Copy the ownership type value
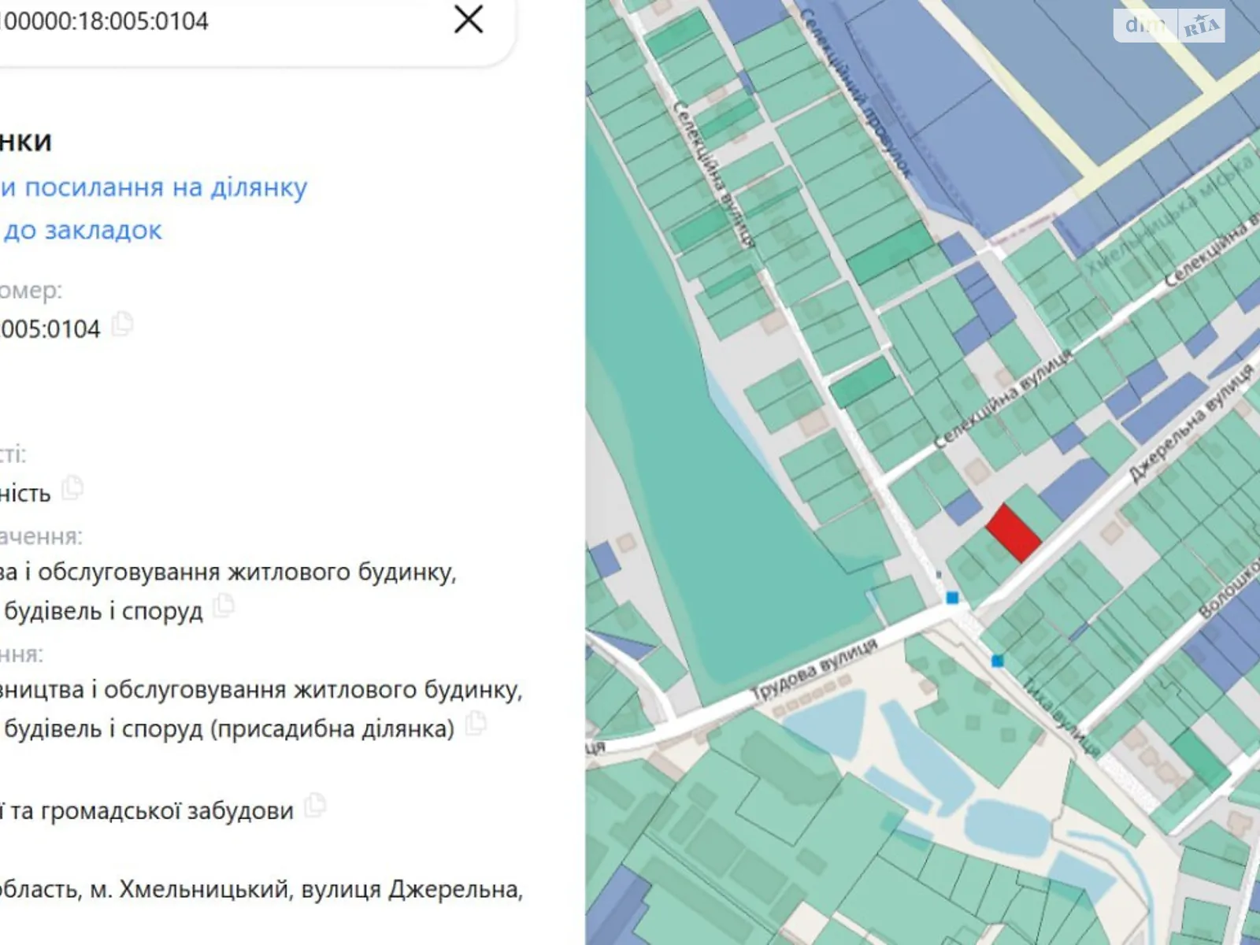This screenshot has height=945, width=1260. pyautogui.click(x=72, y=488)
